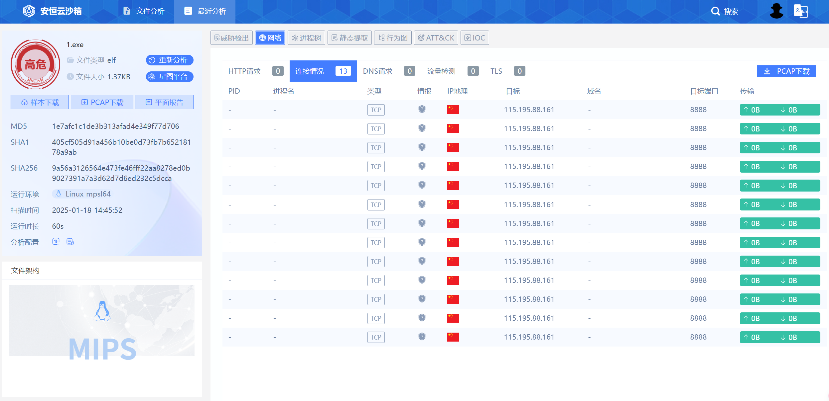Click the MIPS file architecture image
The image size is (829, 401).
coord(102,321)
